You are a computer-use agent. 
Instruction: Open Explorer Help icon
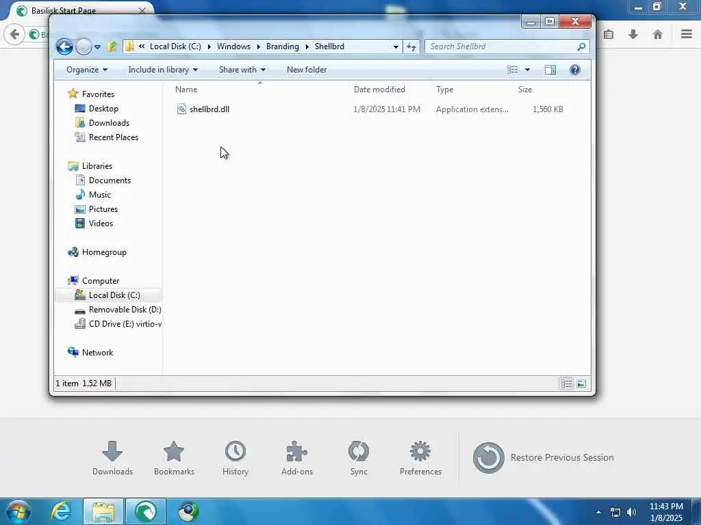coord(575,70)
